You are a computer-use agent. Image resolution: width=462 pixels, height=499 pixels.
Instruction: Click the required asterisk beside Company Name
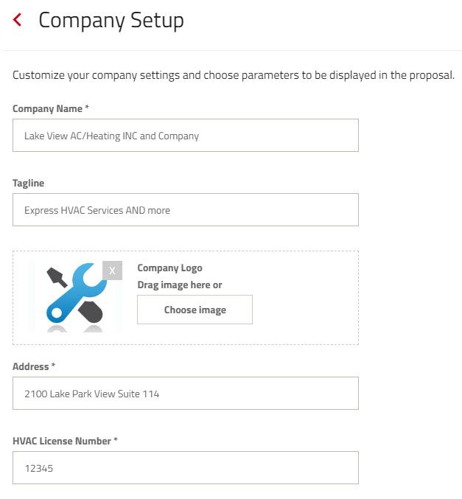pos(86,107)
